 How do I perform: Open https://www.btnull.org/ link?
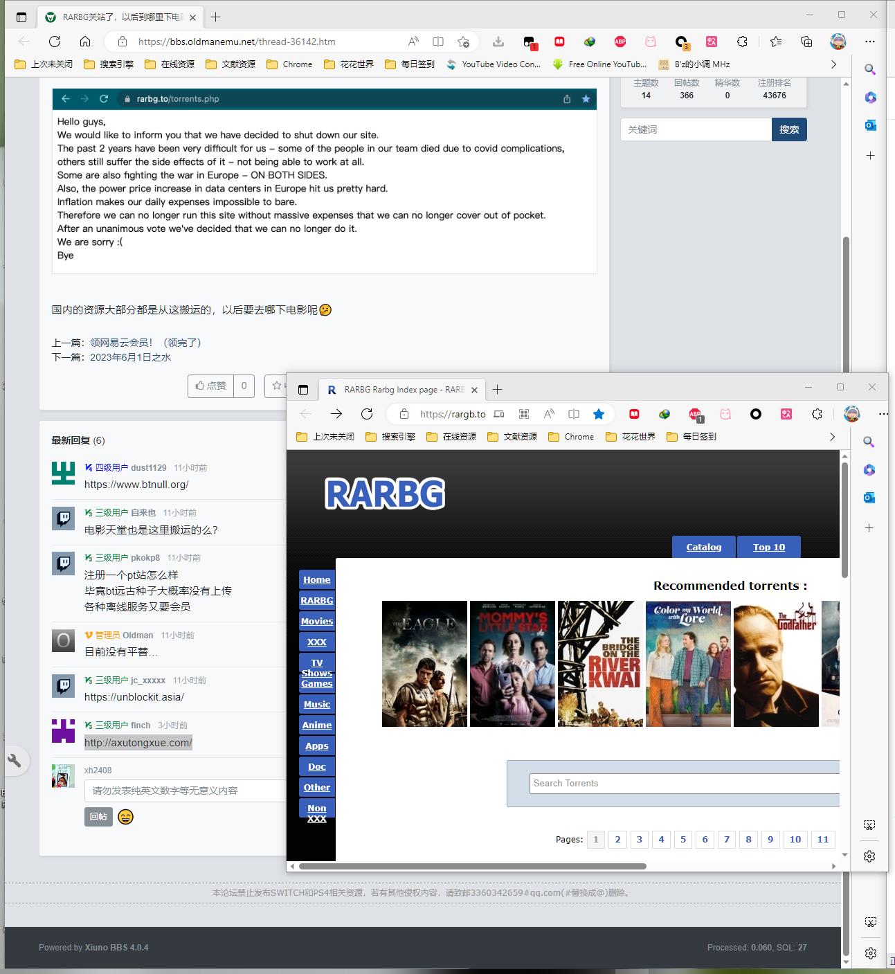[x=136, y=485]
